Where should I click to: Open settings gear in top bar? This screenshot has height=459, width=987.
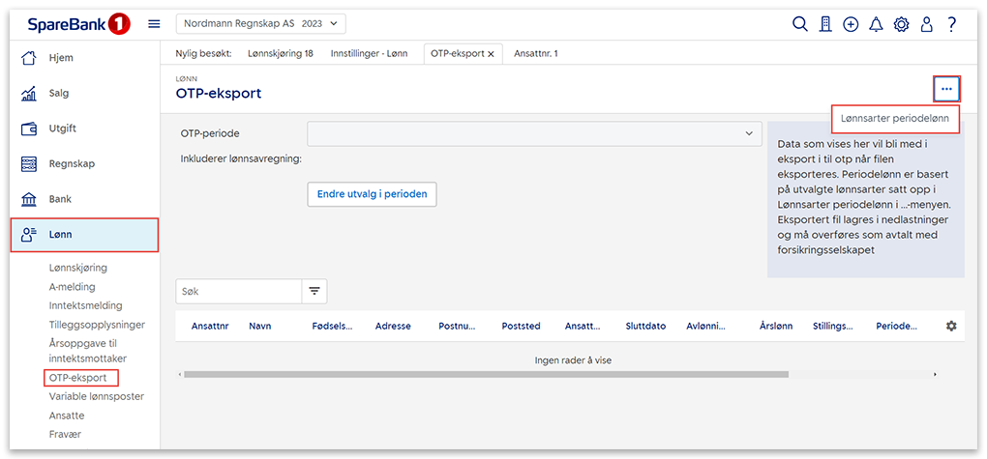coord(901,24)
